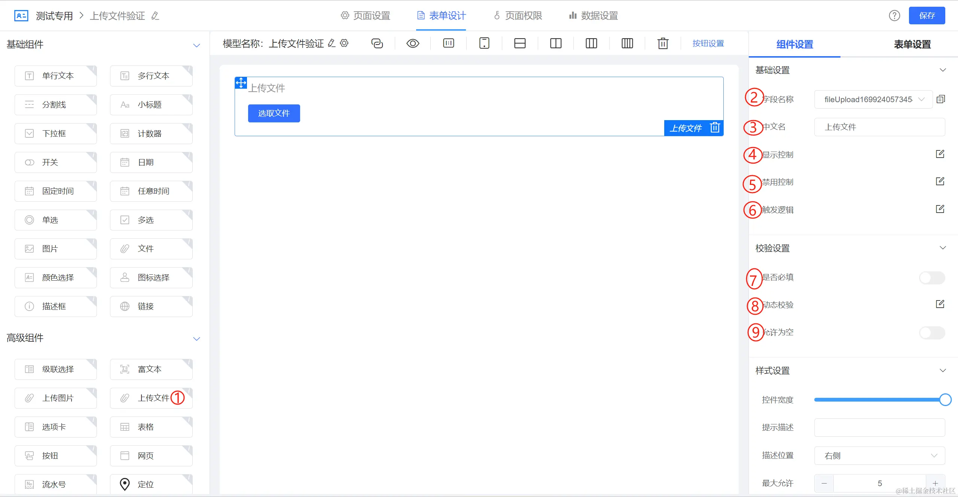This screenshot has height=497, width=958.
Task: Switch to the 表单设置 tab
Action: (912, 45)
